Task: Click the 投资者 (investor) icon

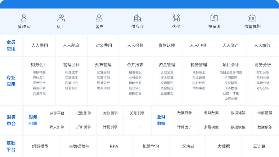Action: tap(214, 18)
